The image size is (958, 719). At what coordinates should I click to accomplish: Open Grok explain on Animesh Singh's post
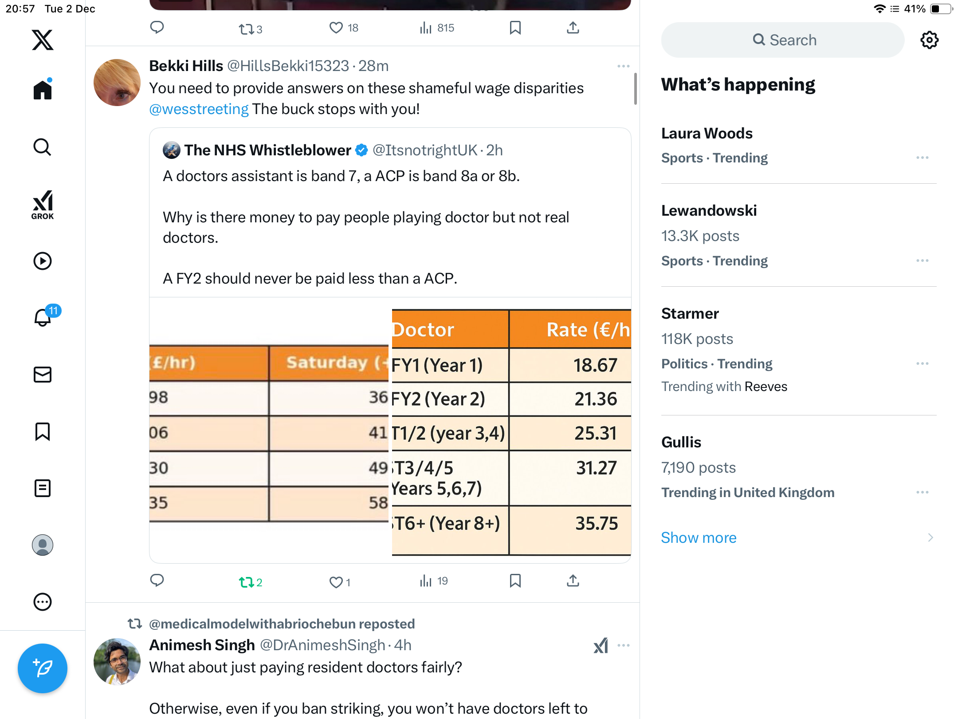[601, 645]
